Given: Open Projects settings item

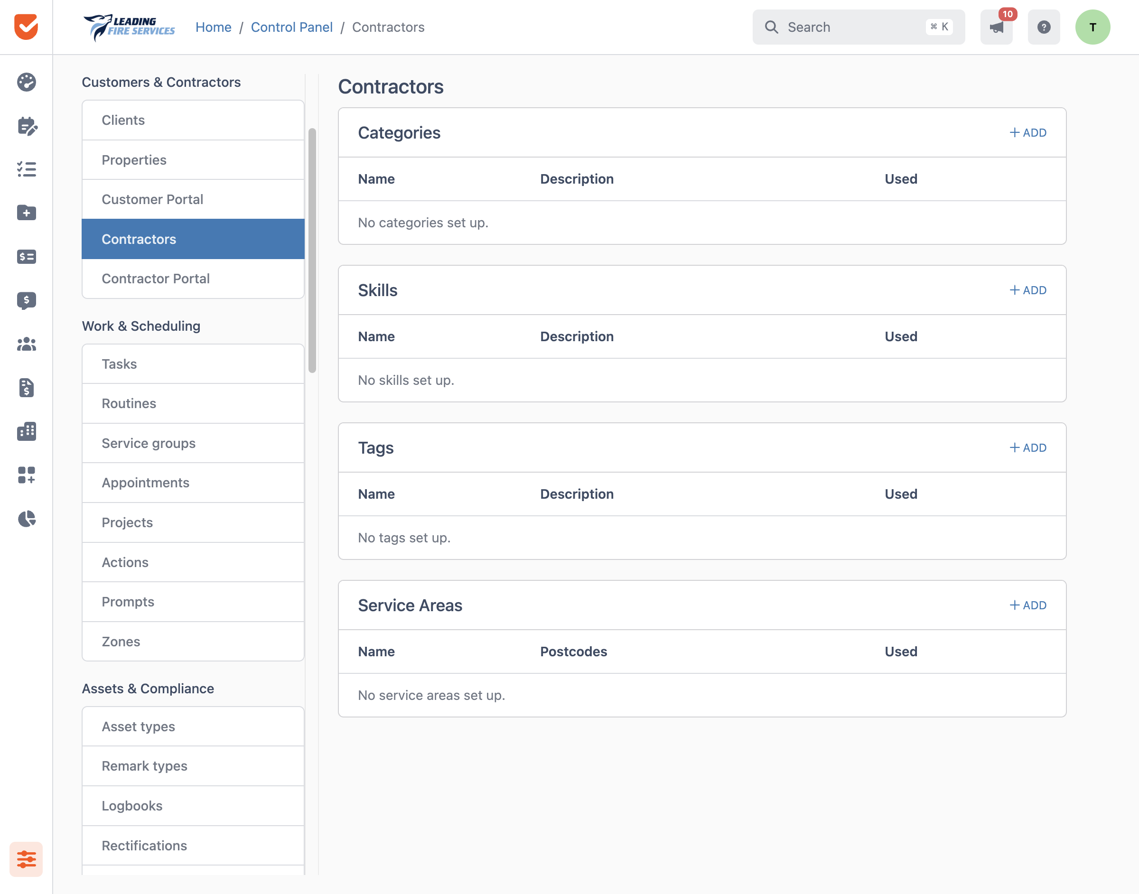Looking at the screenshot, I should (x=193, y=522).
